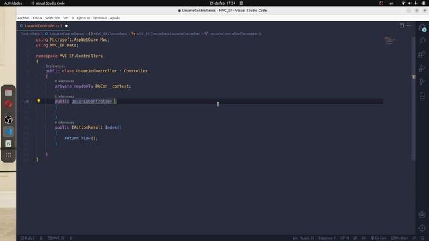The width and height of the screenshot is (429, 241).
Task: Open Source Control view
Action: click(422, 82)
